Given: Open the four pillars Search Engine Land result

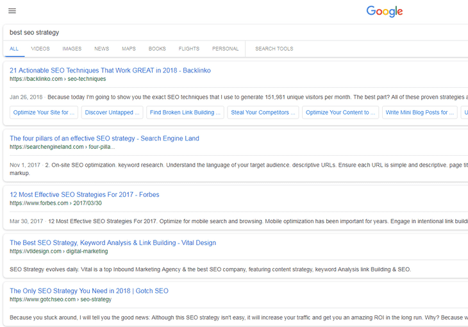Looking at the screenshot, I should (104, 138).
